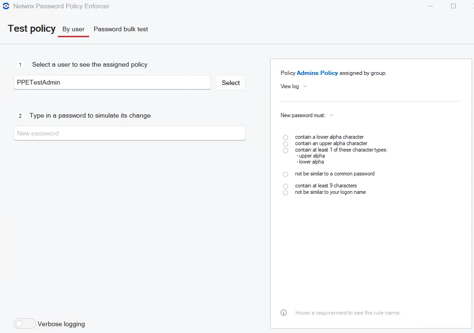Select the common password rule indicator
Viewport: 474px width, 333px height.
tap(285, 175)
